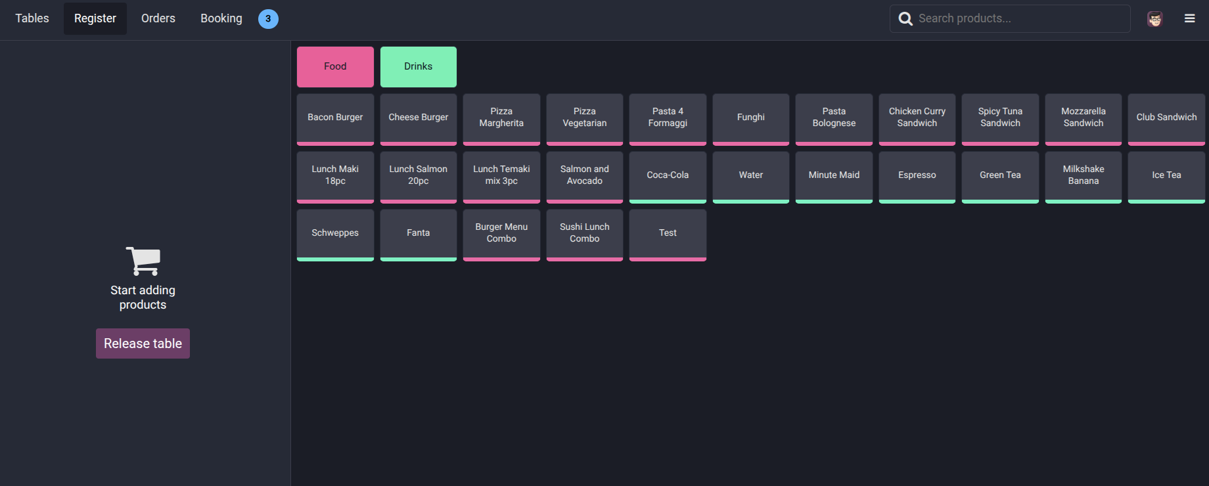The height and width of the screenshot is (486, 1209).
Task: Select the Coca-Cola product tile
Action: point(668,177)
